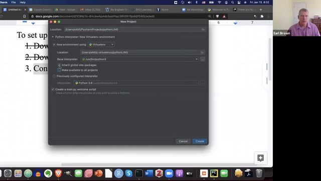321x181 pixels.
Task: Open PowerPoint from the dock
Action: click(x=98, y=173)
